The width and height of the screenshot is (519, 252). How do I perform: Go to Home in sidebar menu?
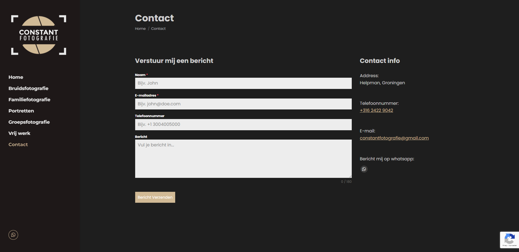[x=16, y=77]
